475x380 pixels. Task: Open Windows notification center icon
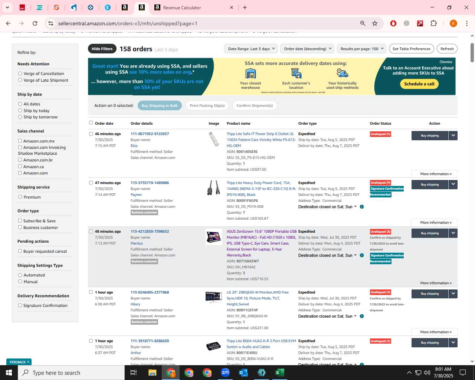[x=463, y=373]
